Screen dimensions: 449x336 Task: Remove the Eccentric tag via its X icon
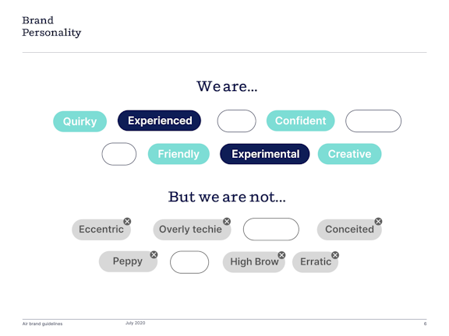pos(127,222)
